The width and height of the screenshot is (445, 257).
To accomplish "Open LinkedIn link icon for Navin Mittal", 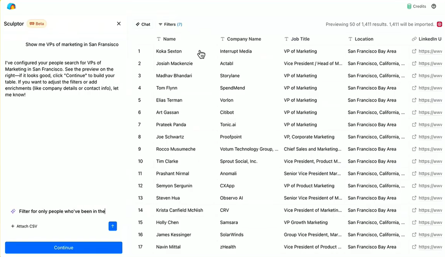I will click(x=414, y=247).
